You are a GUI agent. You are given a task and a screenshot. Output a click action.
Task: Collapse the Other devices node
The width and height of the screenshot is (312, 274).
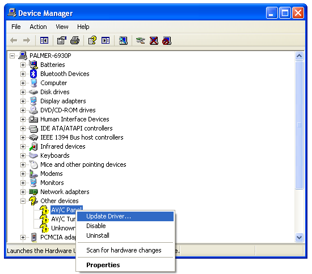point(23,201)
